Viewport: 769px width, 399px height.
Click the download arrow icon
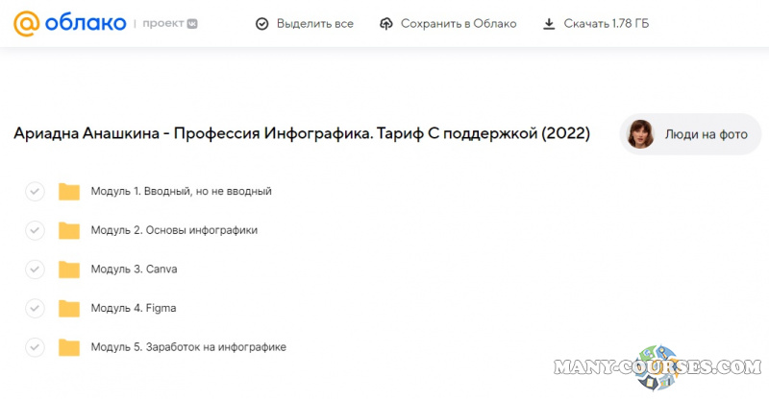(x=549, y=24)
